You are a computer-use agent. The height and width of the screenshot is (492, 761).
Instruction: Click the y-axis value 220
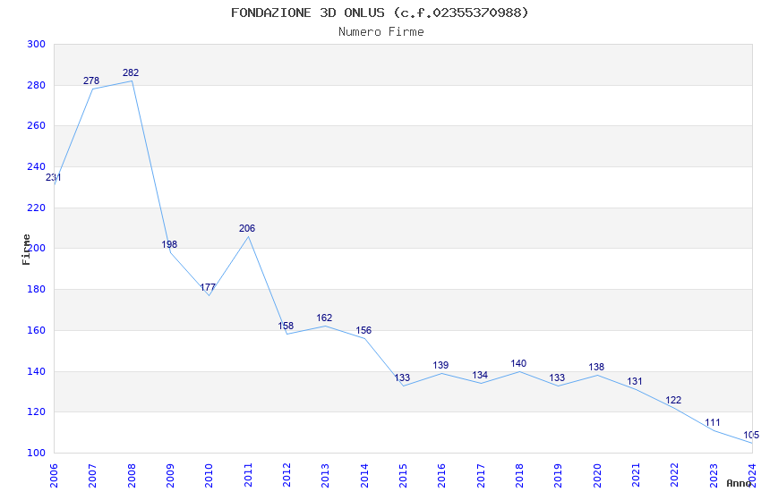click(x=37, y=208)
